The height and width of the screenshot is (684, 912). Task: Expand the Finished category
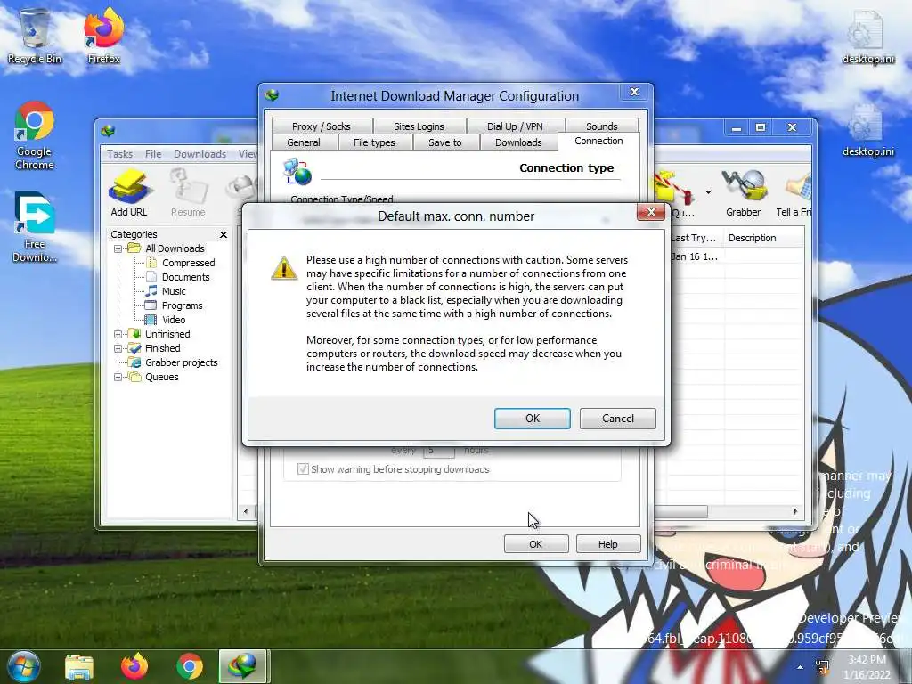click(118, 348)
